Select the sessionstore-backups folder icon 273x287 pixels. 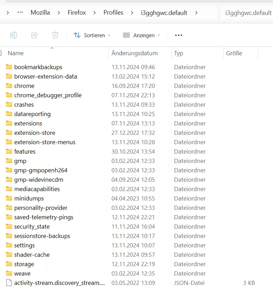(9, 236)
